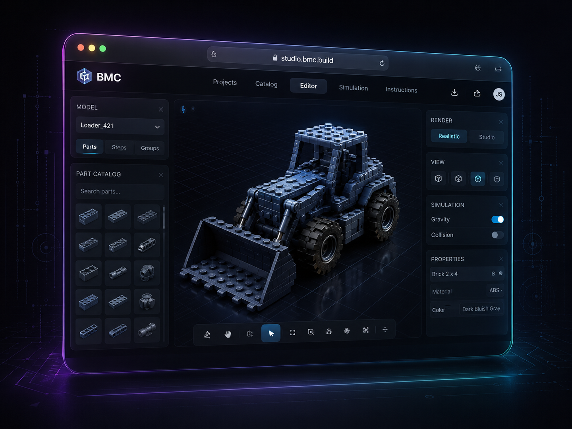Open the Dark Bluish Gray color dropdown
Image resolution: width=572 pixels, height=429 pixels.
tap(481, 309)
